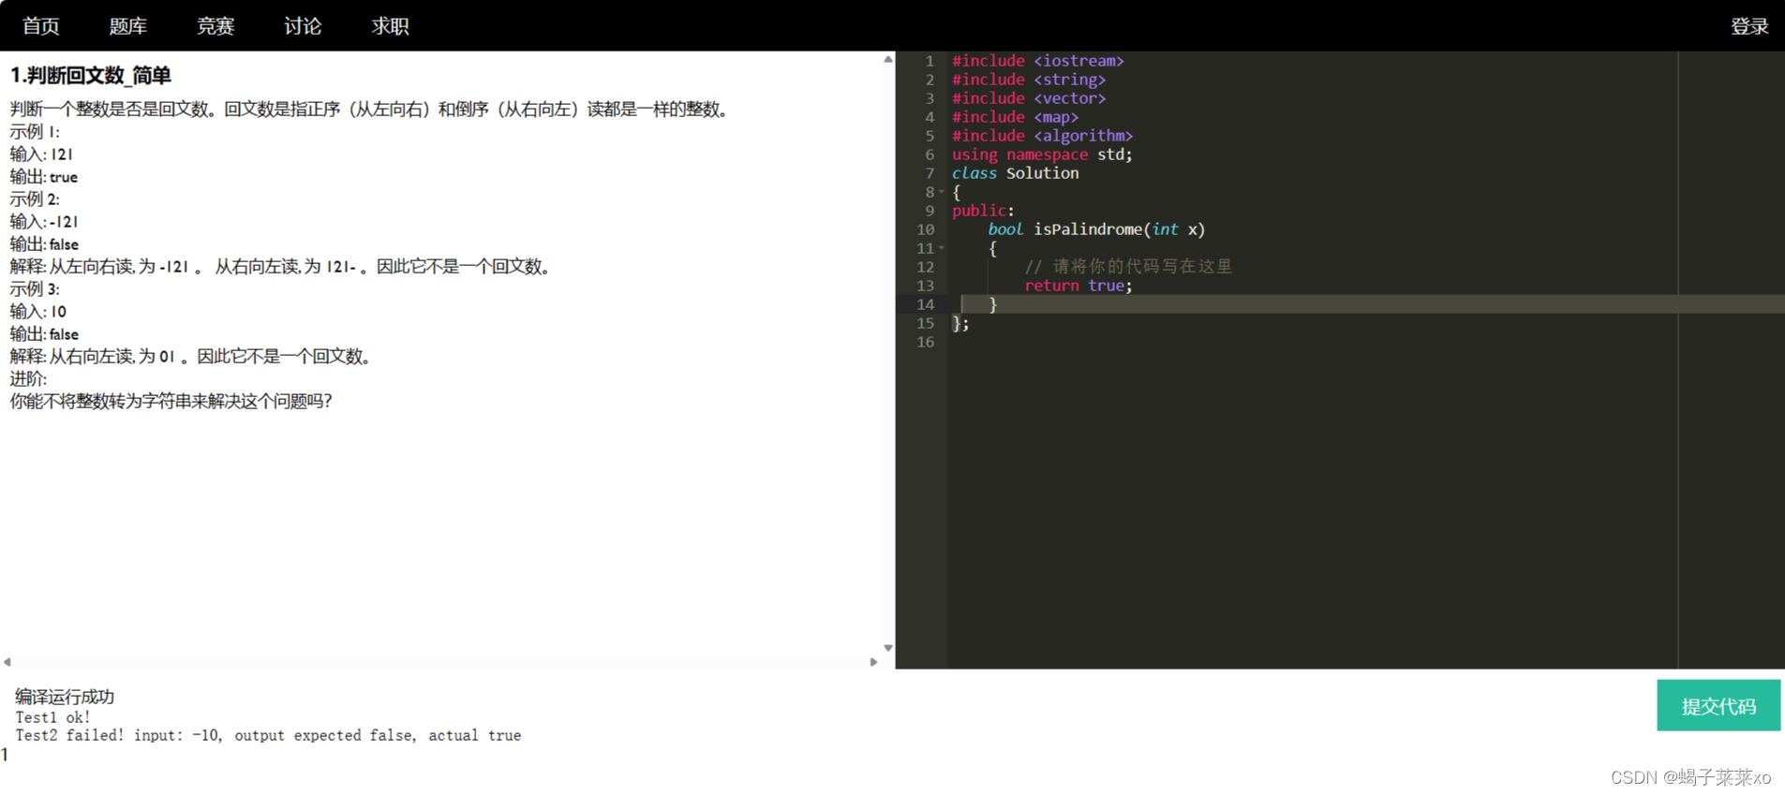The image size is (1785, 795).
Task: Open the 首页 home menu item
Action: 40,26
